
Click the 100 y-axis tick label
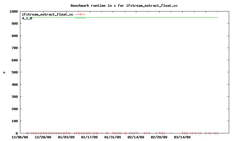coord(14,121)
